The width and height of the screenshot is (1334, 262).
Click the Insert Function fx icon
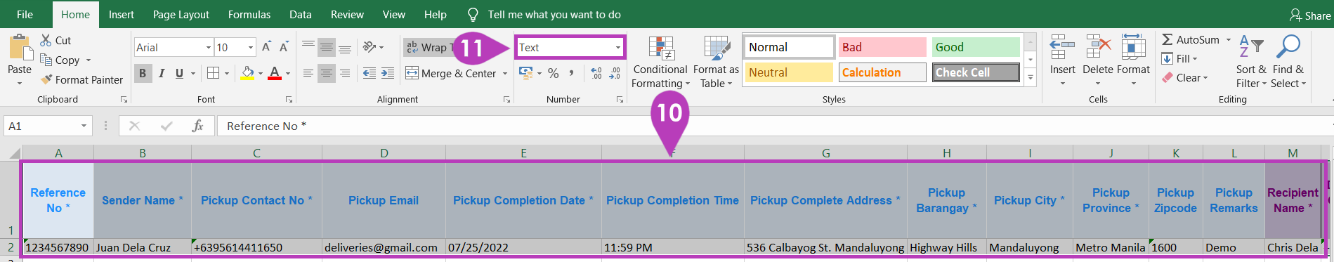click(x=197, y=126)
